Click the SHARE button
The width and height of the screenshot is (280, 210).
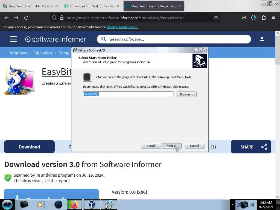251,147
